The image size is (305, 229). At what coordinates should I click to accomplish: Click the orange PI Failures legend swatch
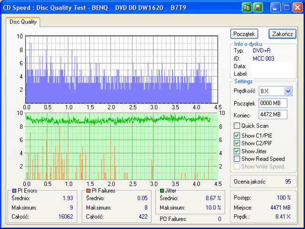89,191
